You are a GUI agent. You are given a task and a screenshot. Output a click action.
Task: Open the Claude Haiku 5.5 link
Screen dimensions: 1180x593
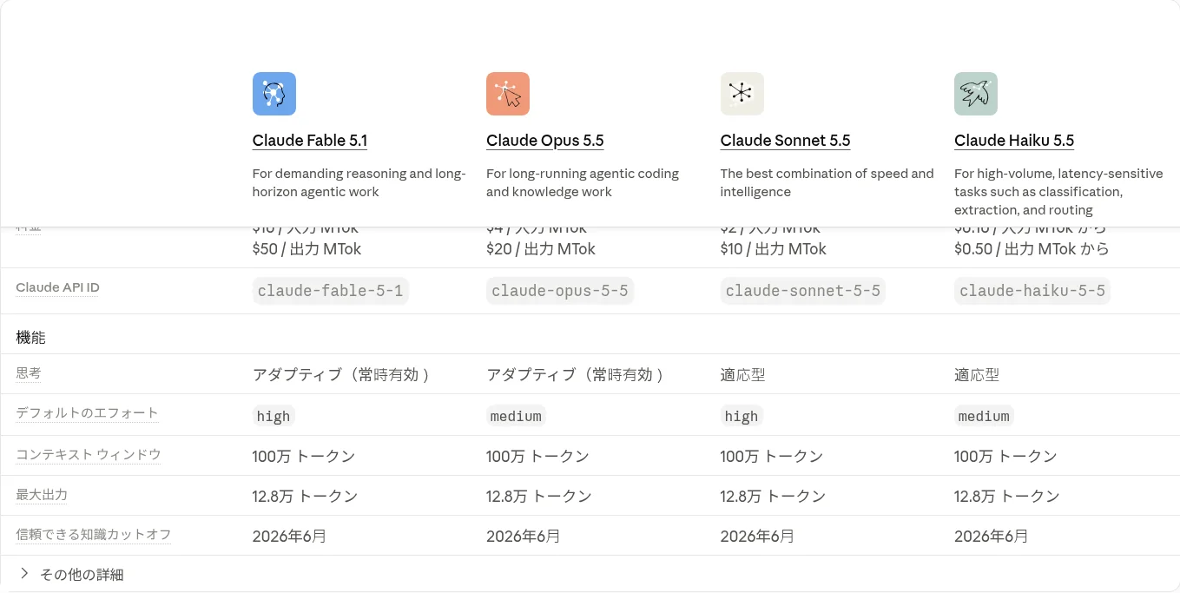tap(1014, 141)
